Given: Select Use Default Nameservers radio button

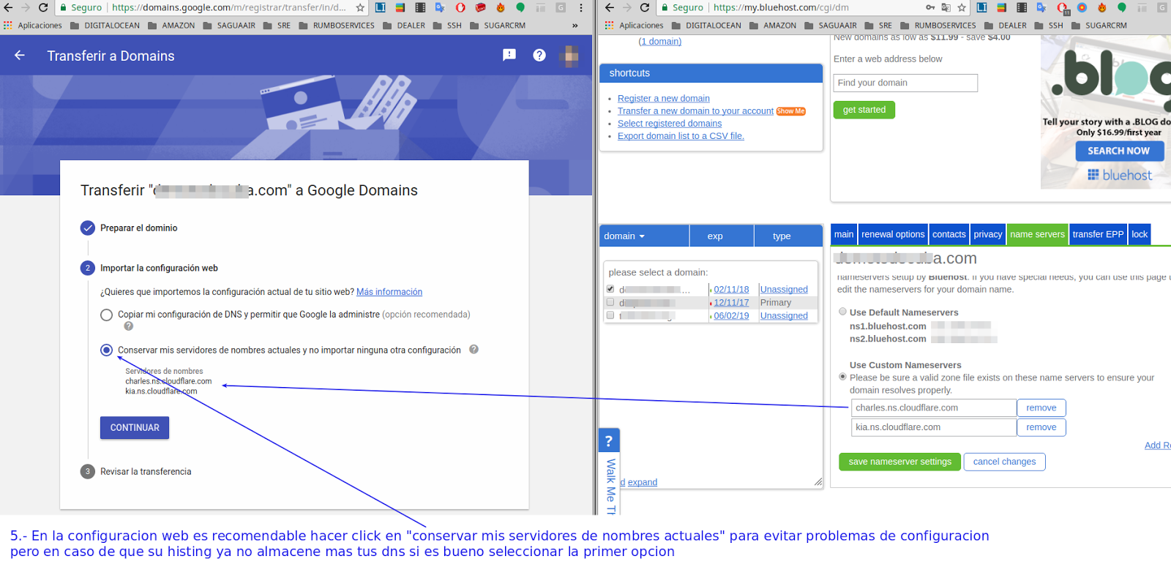Looking at the screenshot, I should (842, 312).
